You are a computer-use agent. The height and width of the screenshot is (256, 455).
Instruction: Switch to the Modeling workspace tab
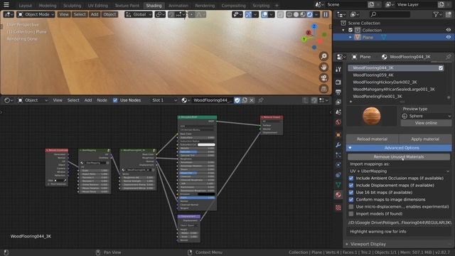pyautogui.click(x=48, y=5)
